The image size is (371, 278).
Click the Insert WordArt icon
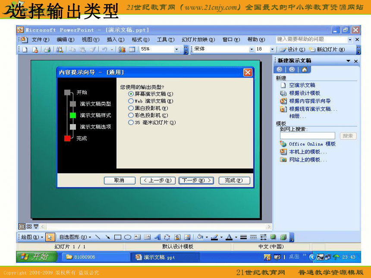tap(157, 237)
